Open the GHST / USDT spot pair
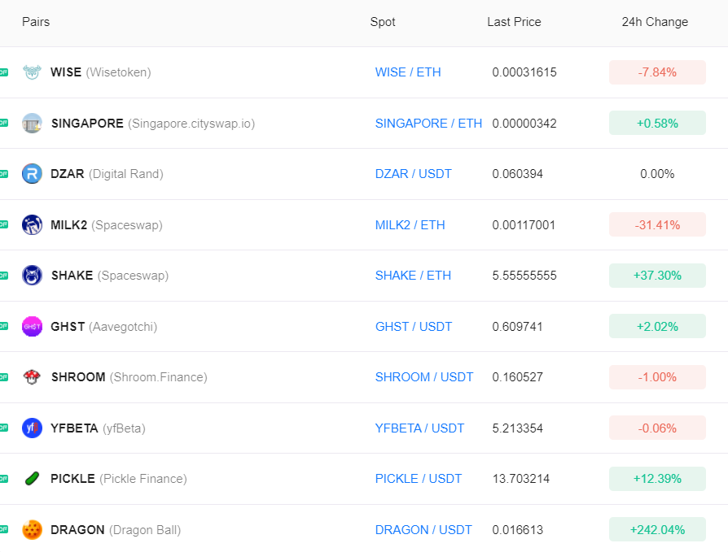Viewport: 728px width, 552px height. click(414, 326)
